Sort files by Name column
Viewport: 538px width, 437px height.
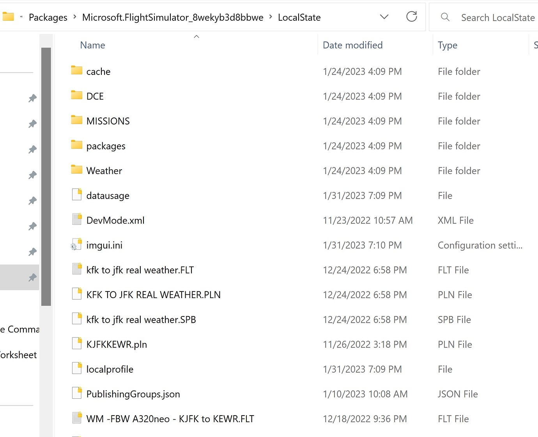point(92,45)
